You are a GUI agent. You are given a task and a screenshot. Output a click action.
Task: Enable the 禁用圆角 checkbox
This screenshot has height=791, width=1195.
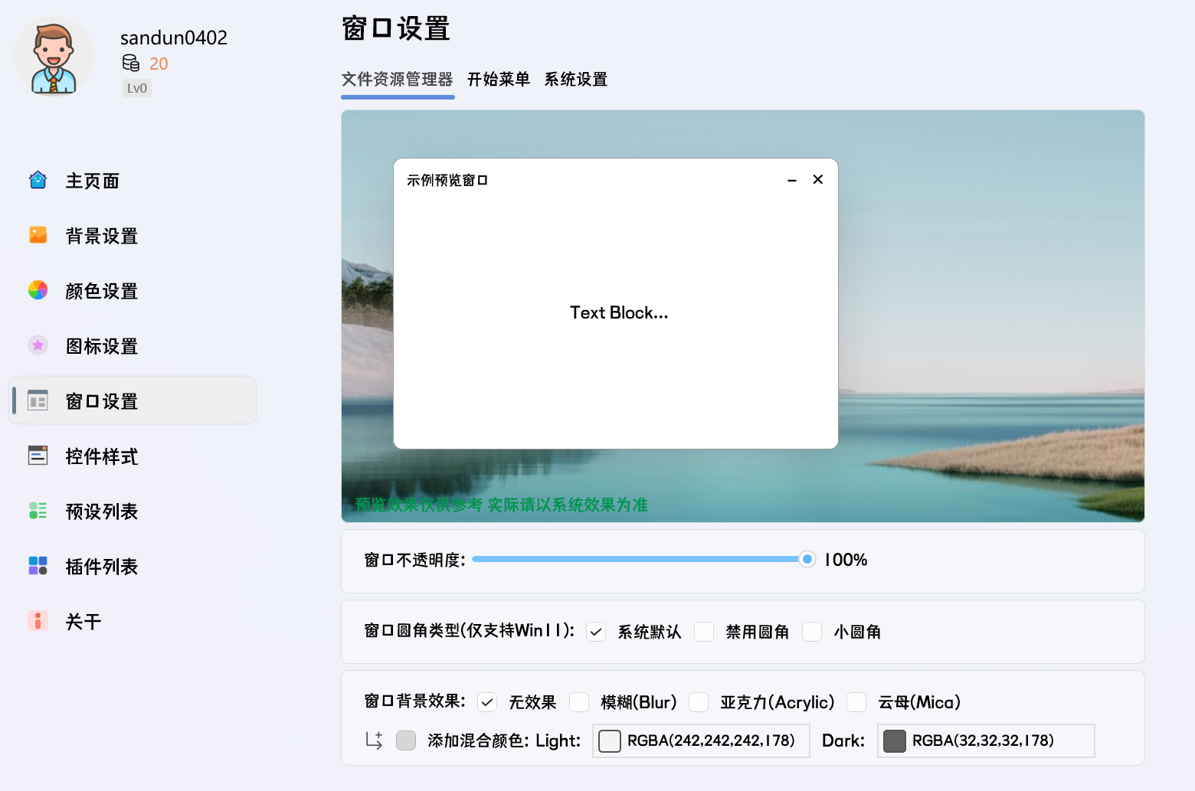(x=704, y=632)
